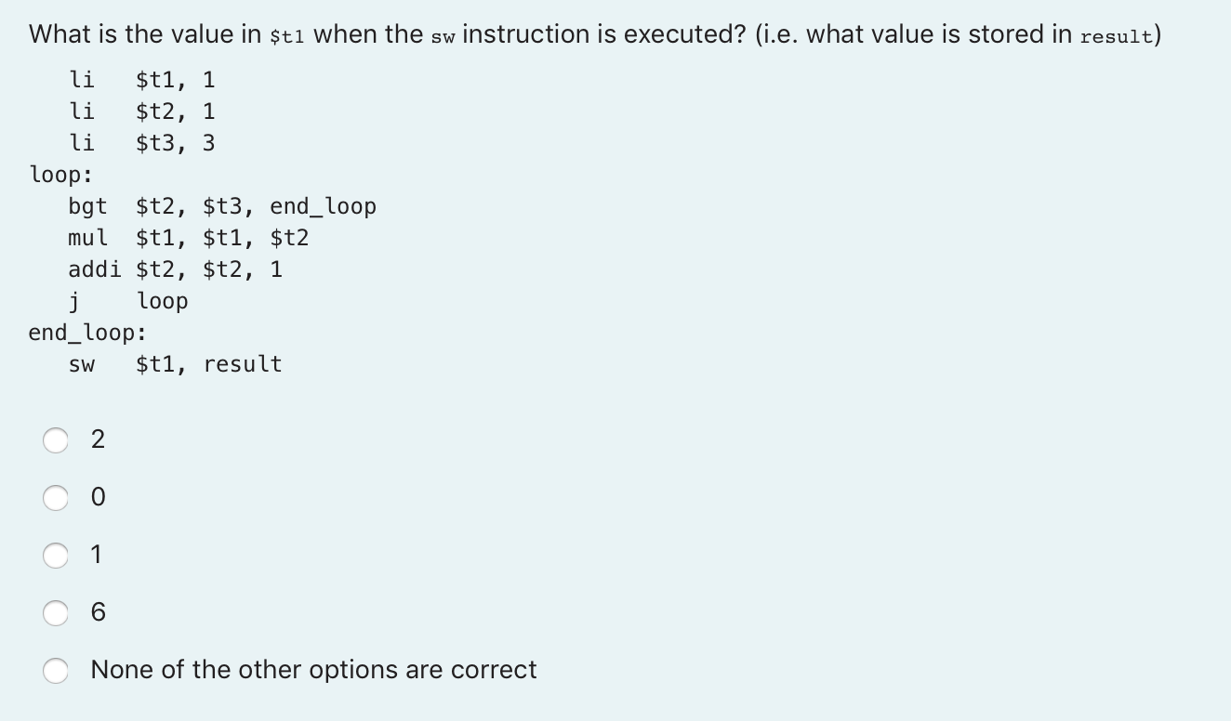The height and width of the screenshot is (721, 1231).
Task: Click the bgt branch instruction line
Action: point(222,206)
